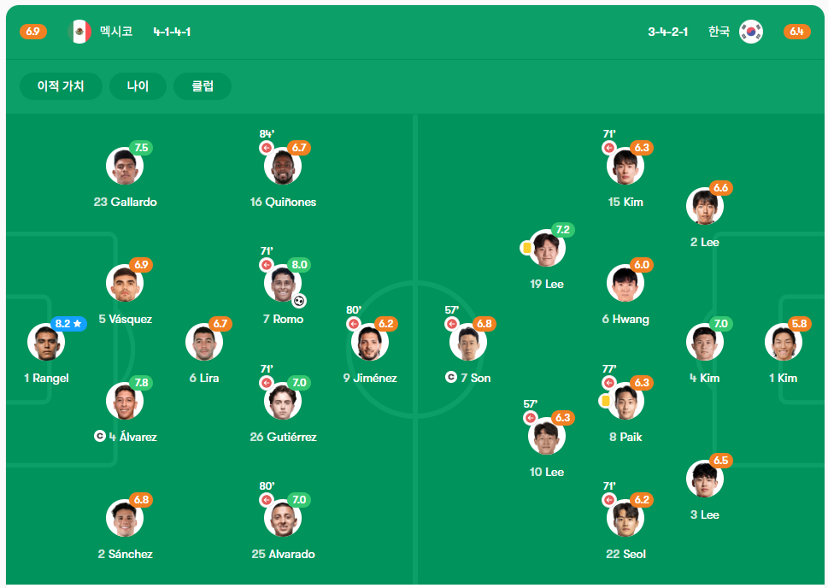Click yellow card icon beside 8 Paik
The height and width of the screenshot is (588, 828).
click(x=605, y=401)
